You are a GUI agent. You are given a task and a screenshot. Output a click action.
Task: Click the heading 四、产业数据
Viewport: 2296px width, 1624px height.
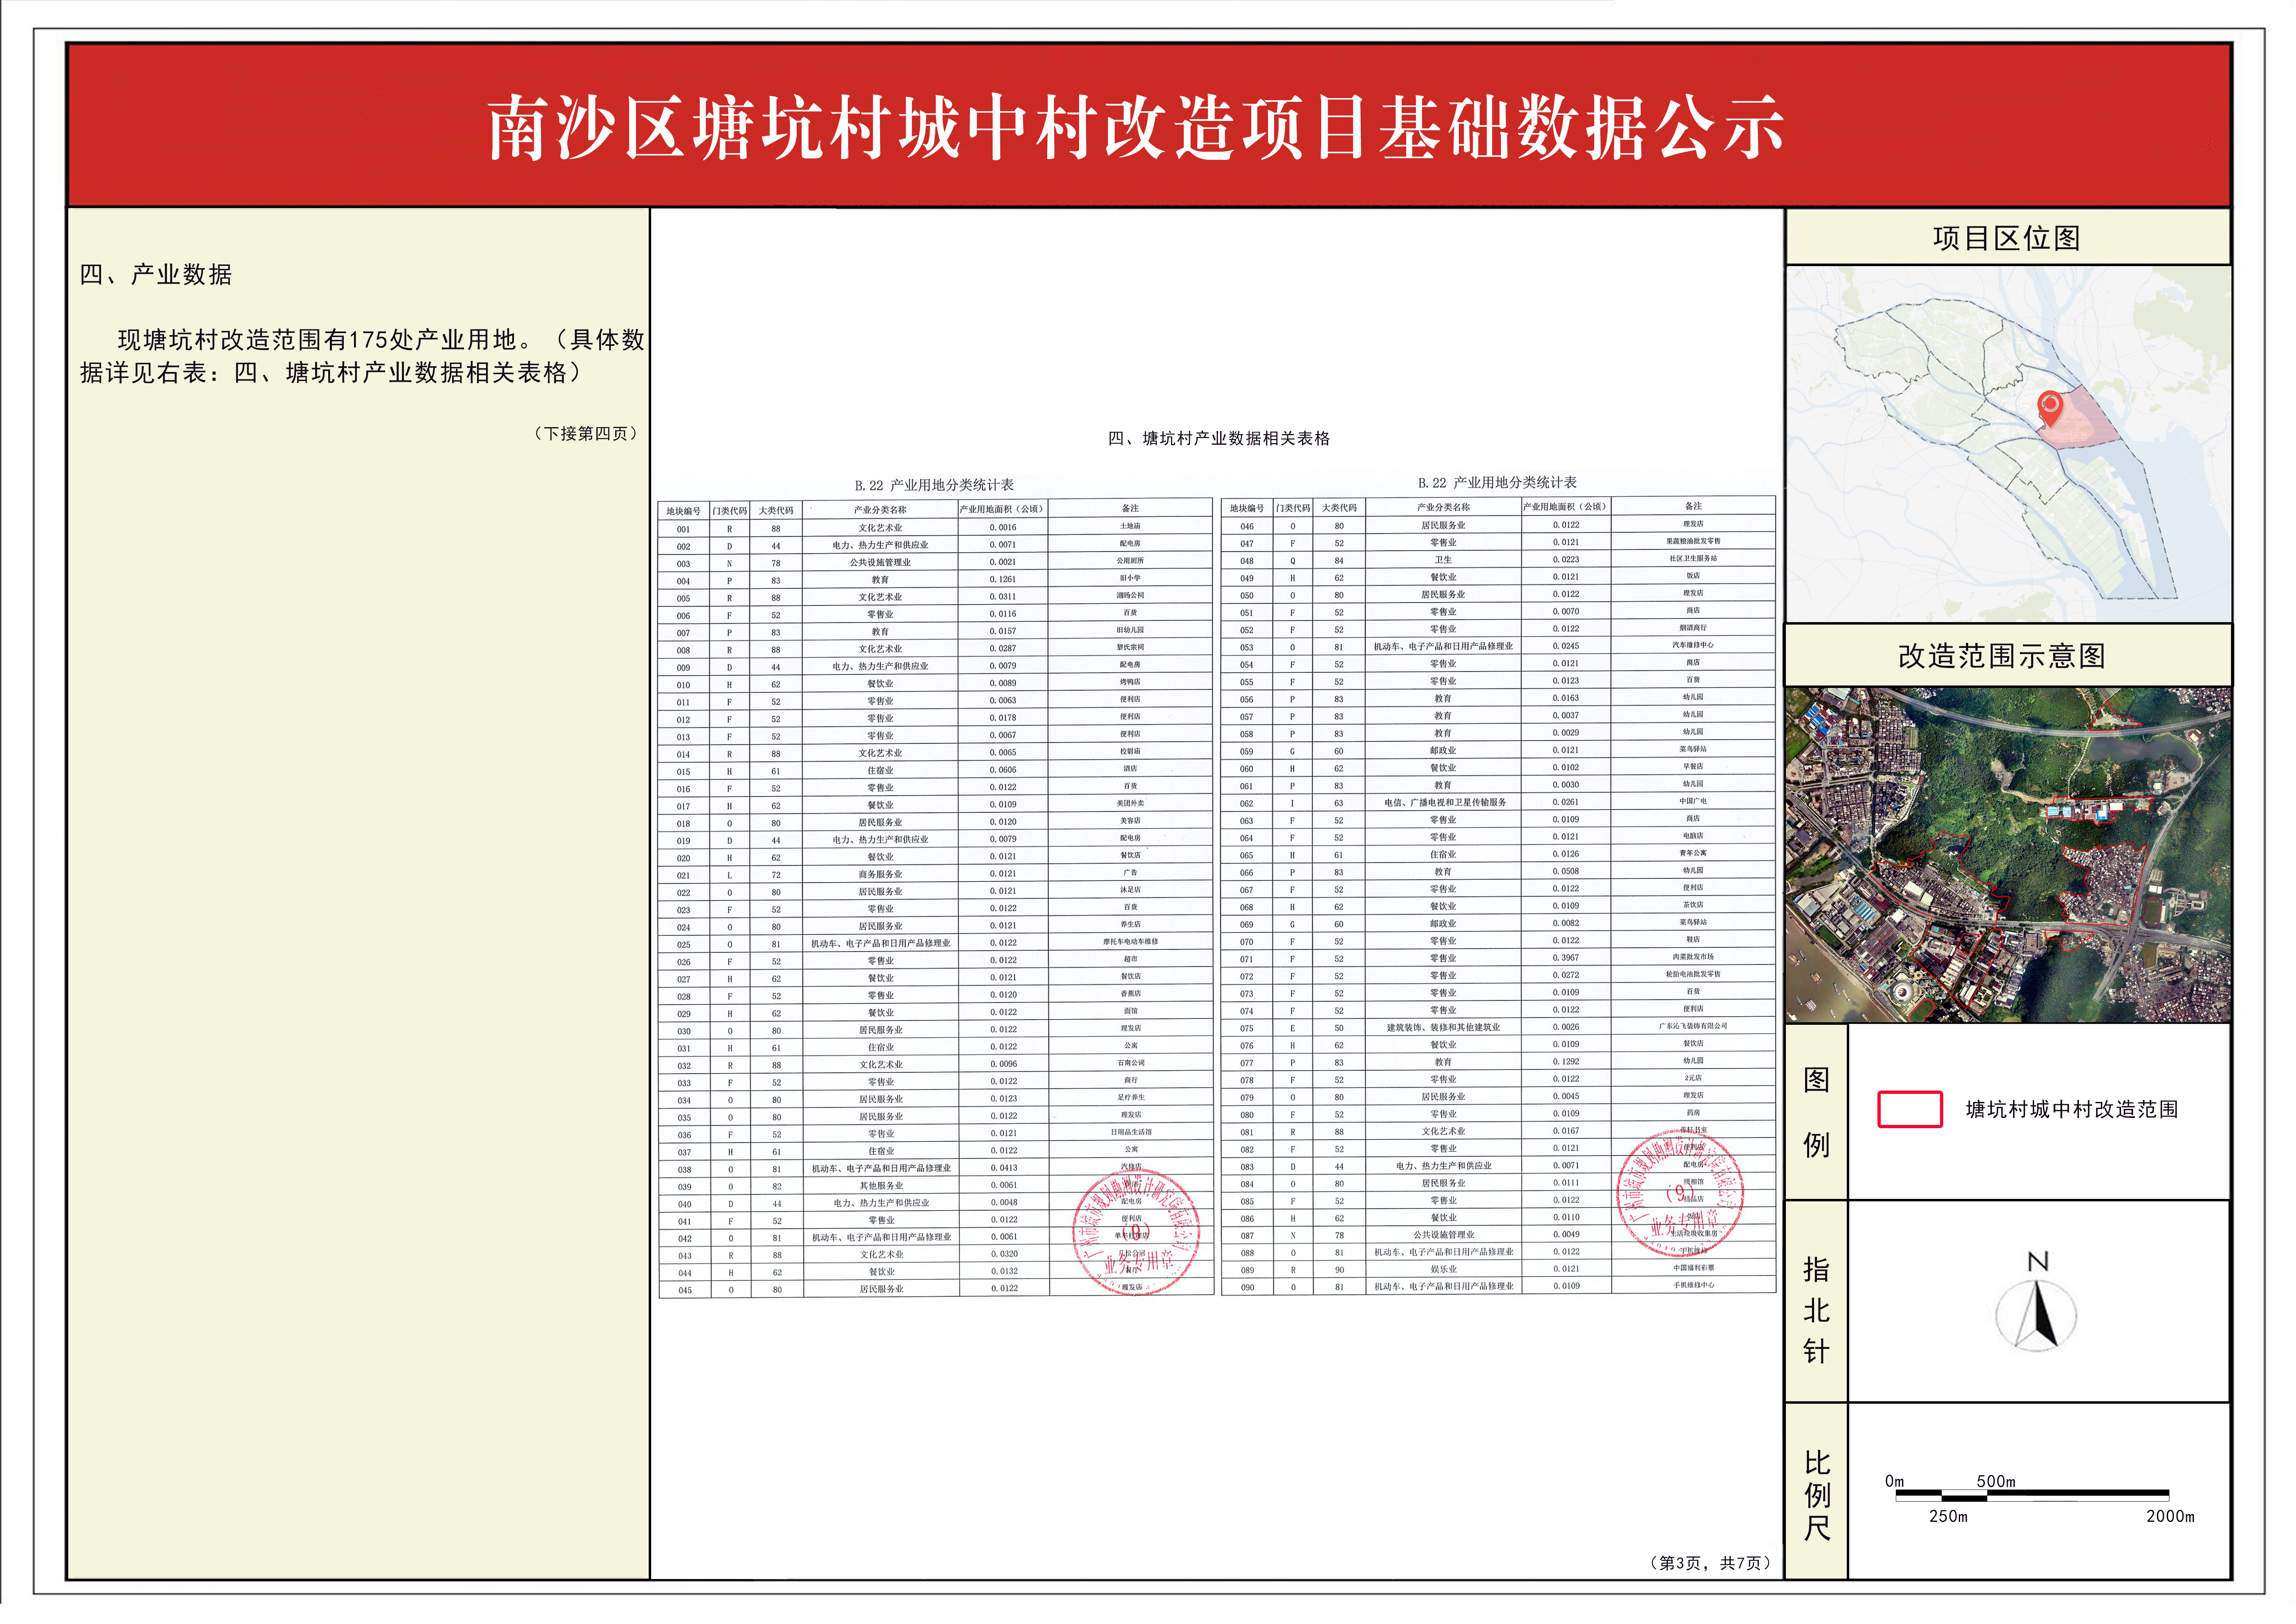click(156, 274)
